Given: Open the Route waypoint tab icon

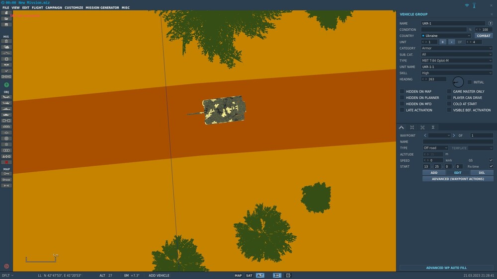Looking at the screenshot, I should point(401,127).
